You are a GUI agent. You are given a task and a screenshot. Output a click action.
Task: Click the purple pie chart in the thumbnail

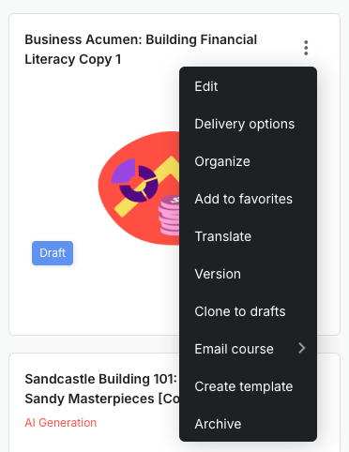[x=135, y=180]
